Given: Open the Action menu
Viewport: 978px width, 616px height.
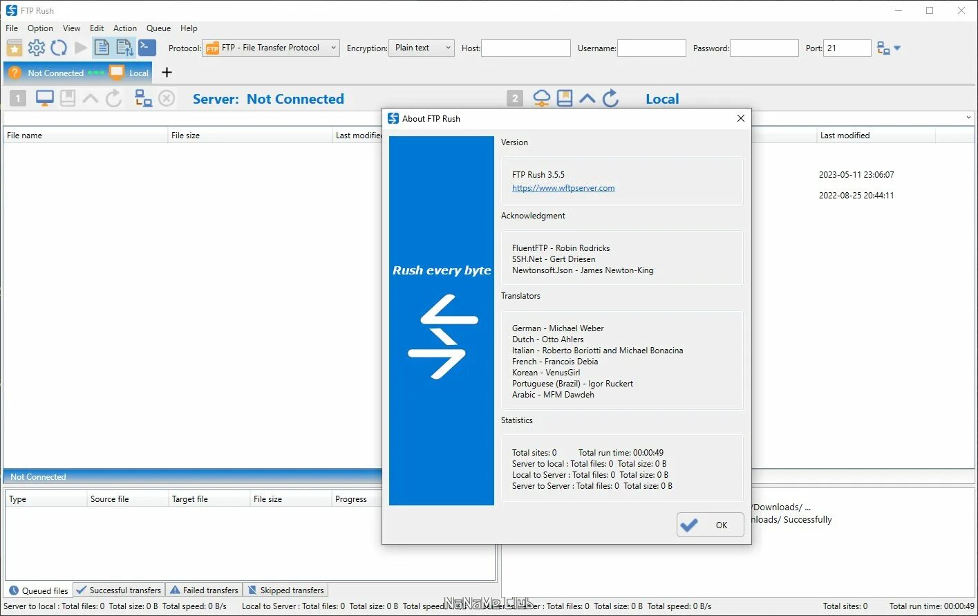Looking at the screenshot, I should point(125,28).
